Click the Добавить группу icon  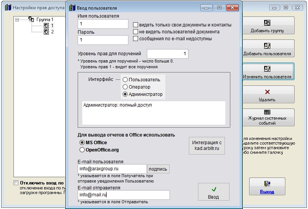(267, 23)
